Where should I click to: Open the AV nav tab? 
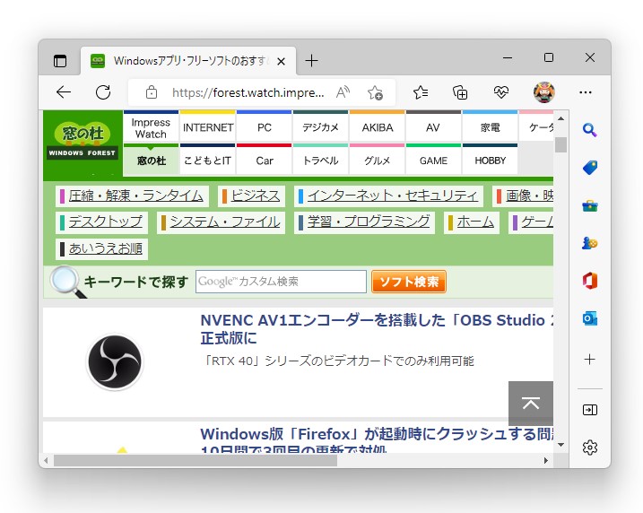tap(433, 127)
